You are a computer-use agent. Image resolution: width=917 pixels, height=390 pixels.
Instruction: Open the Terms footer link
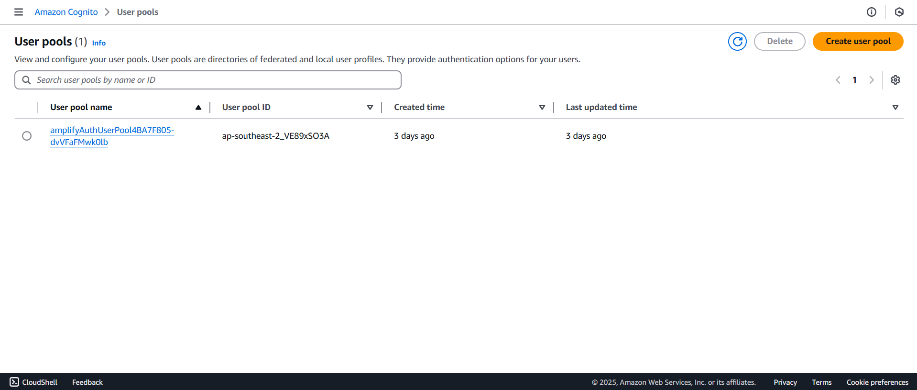coord(821,382)
